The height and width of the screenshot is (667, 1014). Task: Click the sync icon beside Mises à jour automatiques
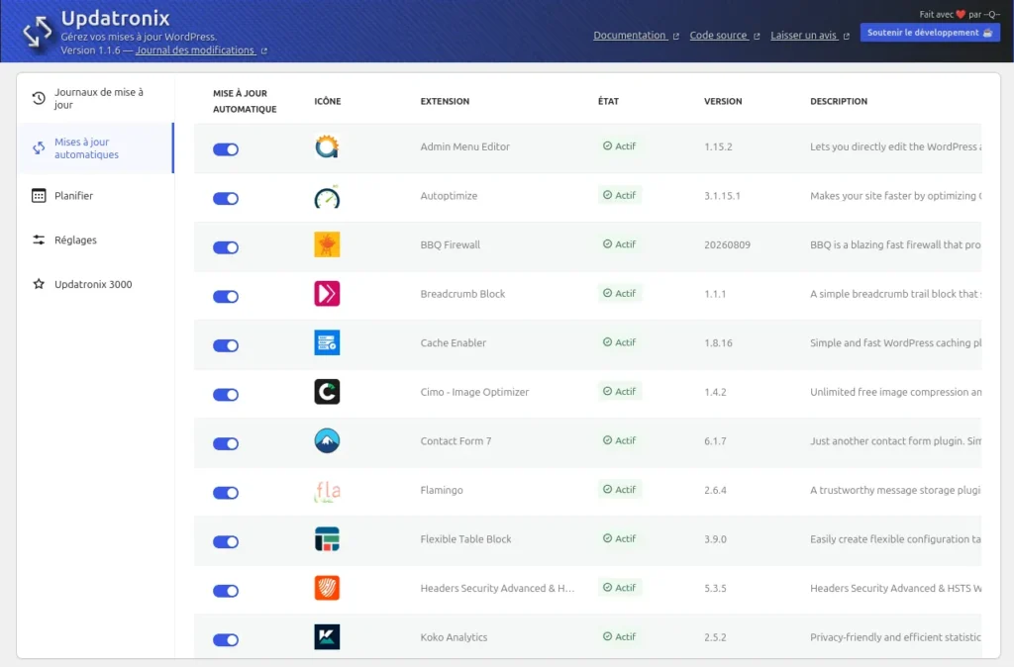click(x=39, y=148)
